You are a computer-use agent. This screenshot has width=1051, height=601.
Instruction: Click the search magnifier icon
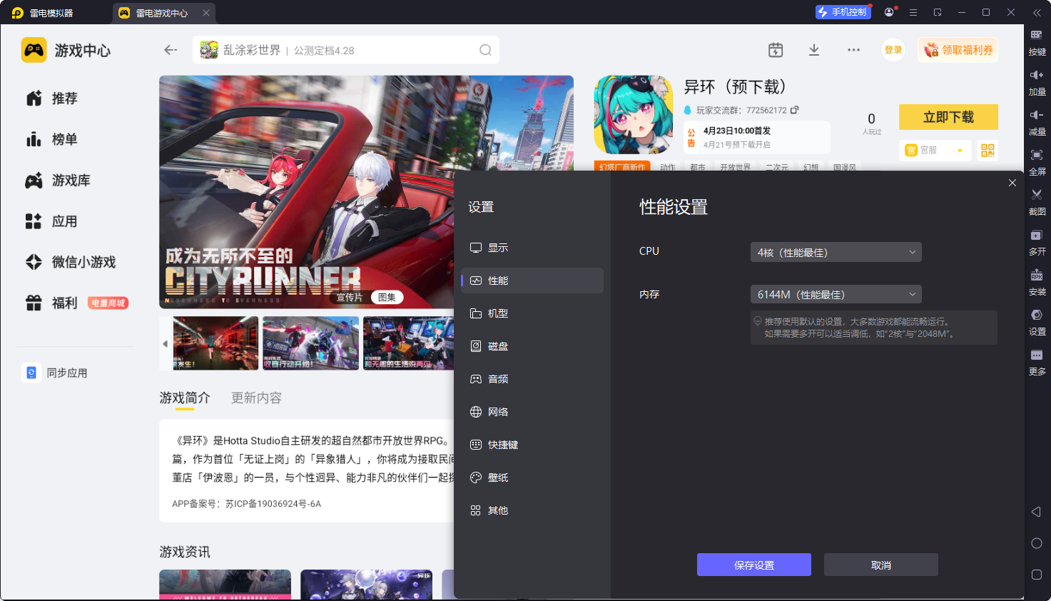(x=485, y=50)
